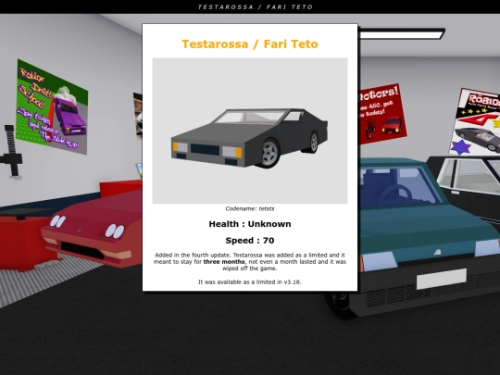Click the bold 'three months' text
Viewport: 500px width, 375px height.
(224, 261)
